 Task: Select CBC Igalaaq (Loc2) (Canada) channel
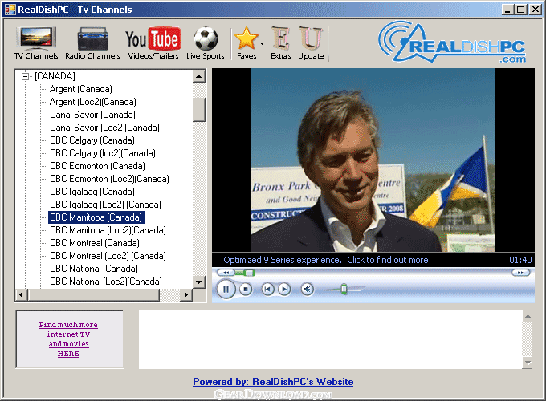[x=105, y=205]
